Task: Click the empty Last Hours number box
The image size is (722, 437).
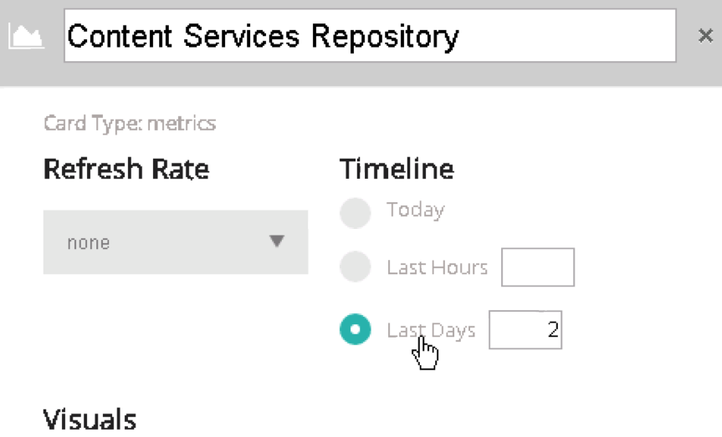Action: pyautogui.click(x=538, y=267)
